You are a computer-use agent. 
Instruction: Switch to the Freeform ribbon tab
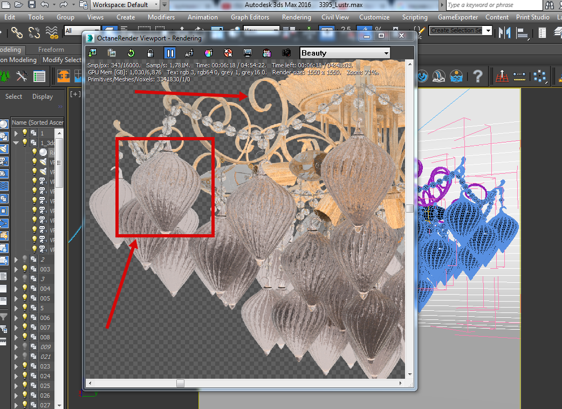tap(51, 50)
